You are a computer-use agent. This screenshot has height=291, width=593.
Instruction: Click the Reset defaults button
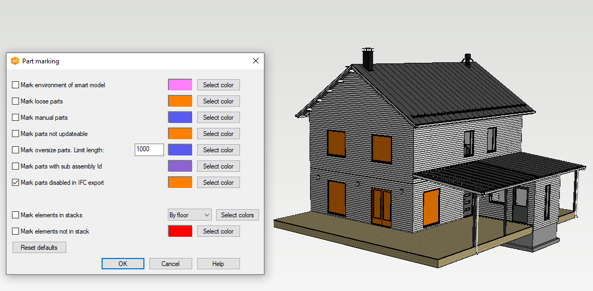click(x=39, y=248)
